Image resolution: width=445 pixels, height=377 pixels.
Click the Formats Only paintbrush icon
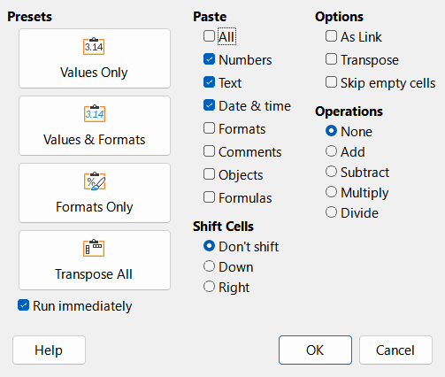95,181
